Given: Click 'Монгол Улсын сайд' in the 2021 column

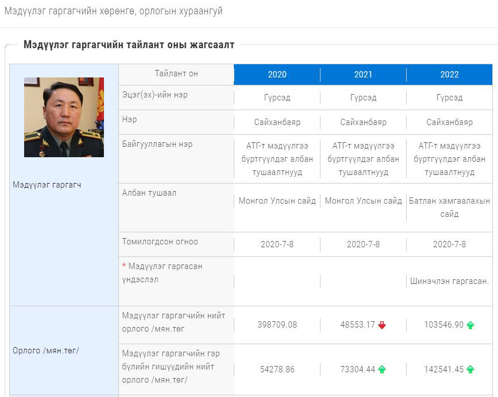Looking at the screenshot, I should click(363, 201).
